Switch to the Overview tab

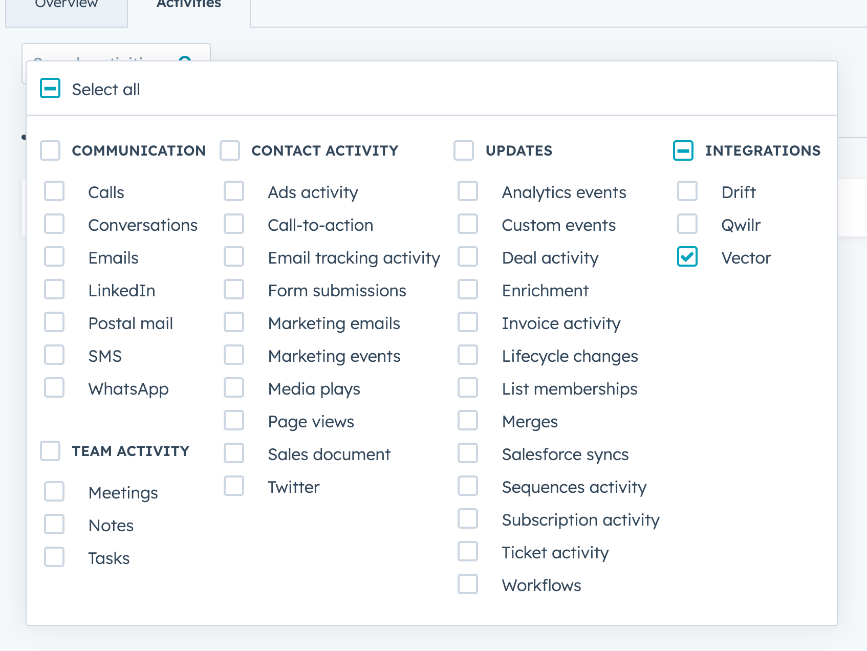[67, 5]
